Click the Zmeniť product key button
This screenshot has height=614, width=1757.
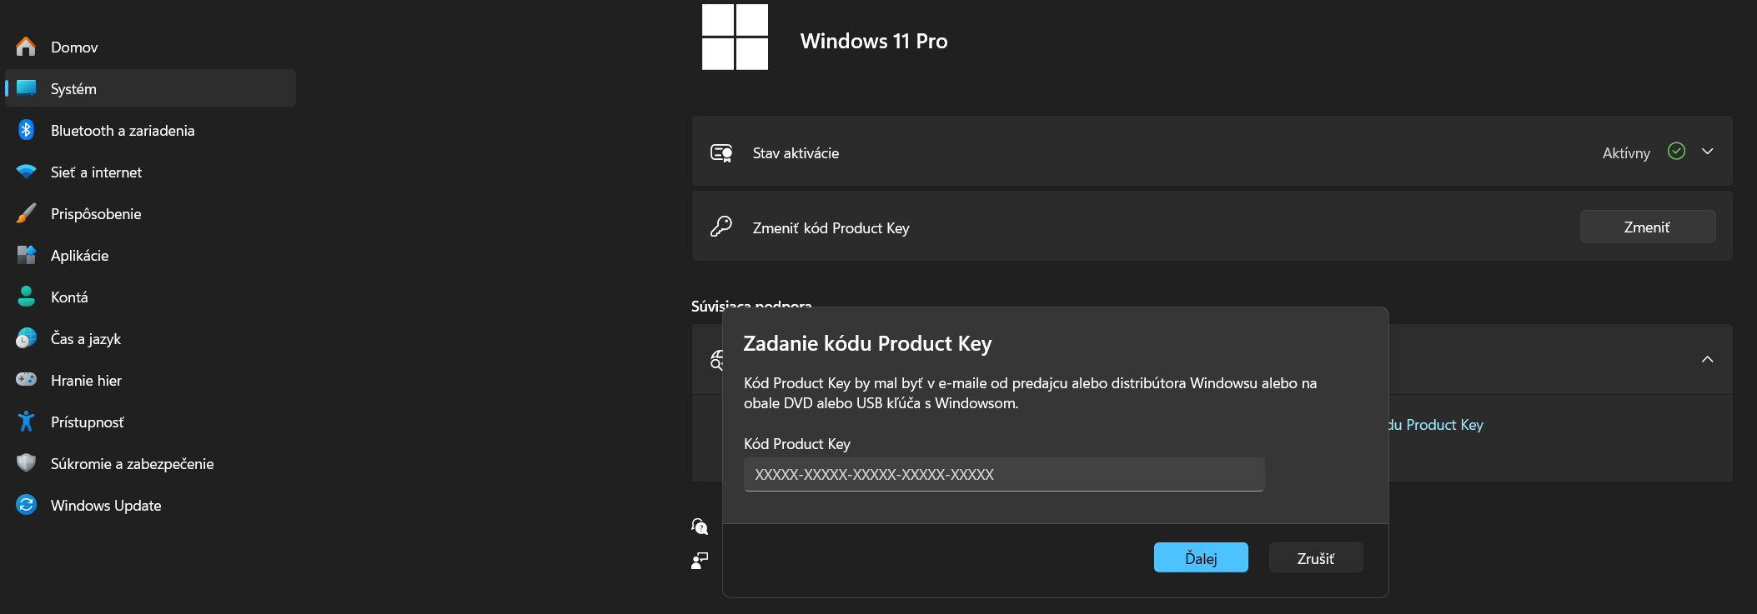click(1647, 227)
